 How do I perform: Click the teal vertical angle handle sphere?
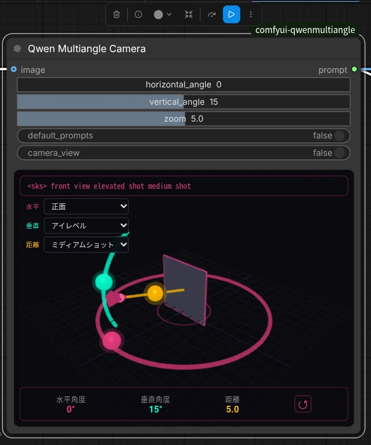pyautogui.click(x=104, y=282)
